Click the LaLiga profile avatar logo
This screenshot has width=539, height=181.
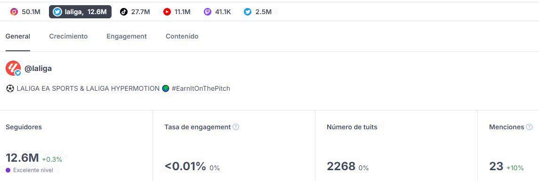click(x=13, y=68)
